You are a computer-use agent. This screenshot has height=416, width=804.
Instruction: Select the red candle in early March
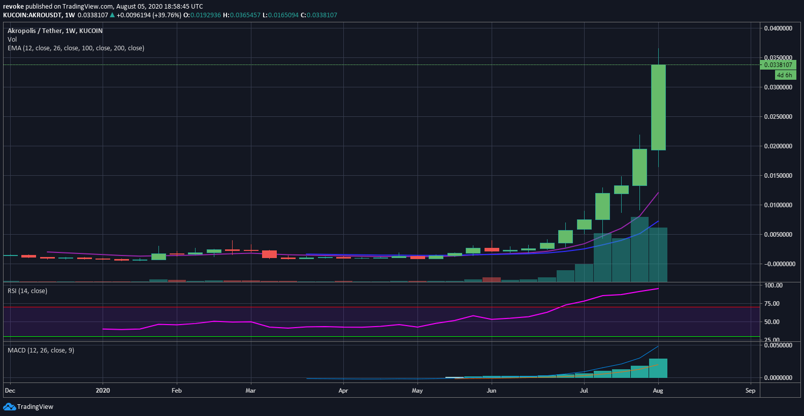(269, 254)
